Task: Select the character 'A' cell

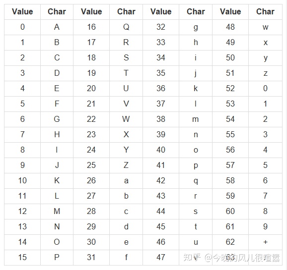Action: 57,27
